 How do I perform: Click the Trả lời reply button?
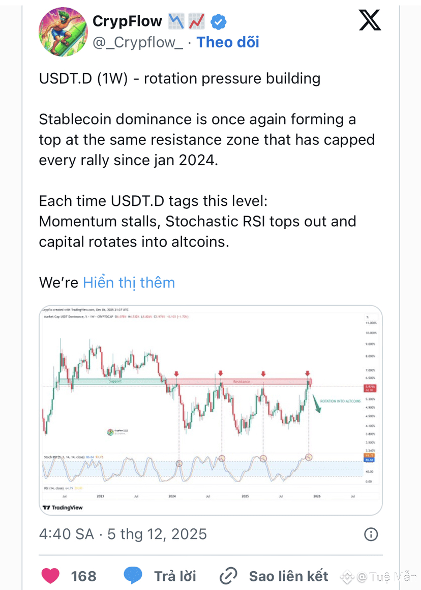175,576
